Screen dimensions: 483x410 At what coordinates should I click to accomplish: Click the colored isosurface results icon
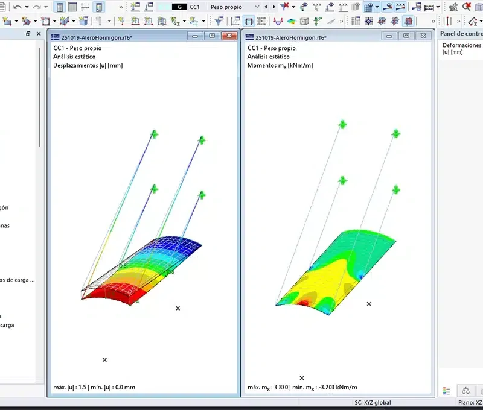[x=292, y=21]
